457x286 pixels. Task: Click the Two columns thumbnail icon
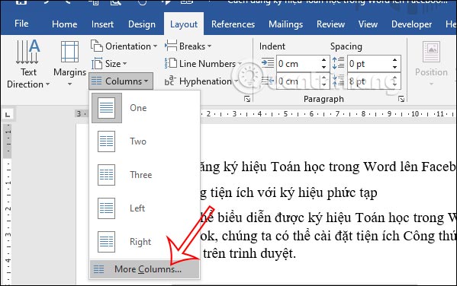pos(106,141)
